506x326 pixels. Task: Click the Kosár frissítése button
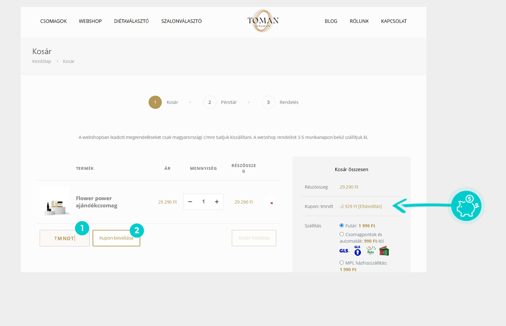(254, 238)
